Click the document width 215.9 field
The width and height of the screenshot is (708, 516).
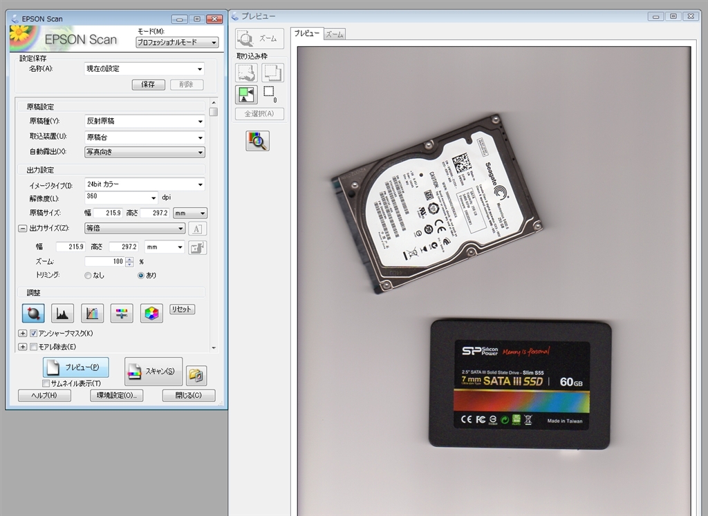[108, 213]
